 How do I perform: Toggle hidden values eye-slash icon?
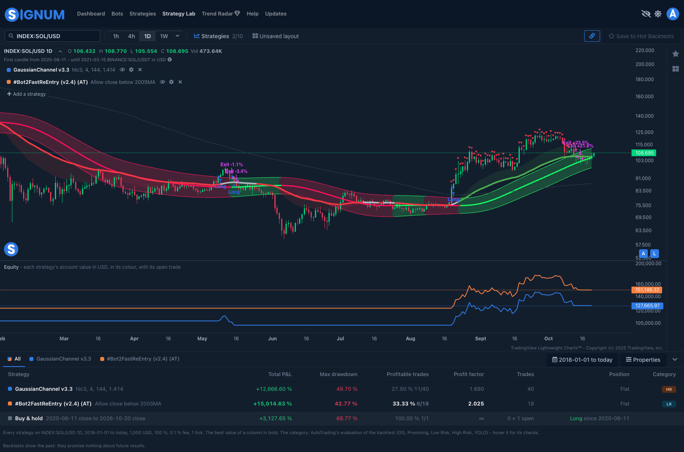coord(646,14)
